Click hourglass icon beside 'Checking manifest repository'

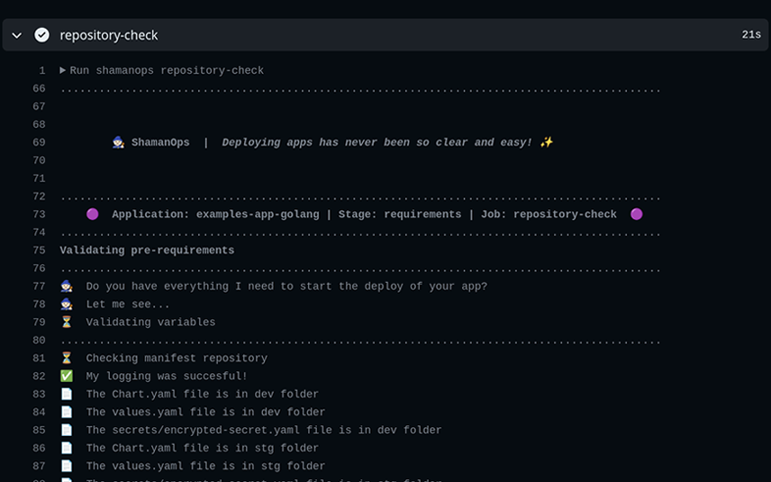tap(67, 358)
